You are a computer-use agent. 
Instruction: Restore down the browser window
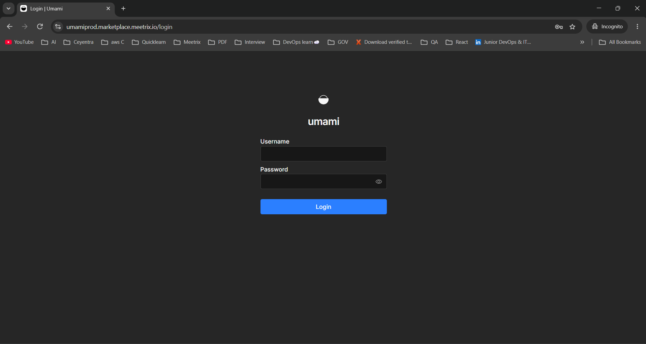tap(618, 8)
